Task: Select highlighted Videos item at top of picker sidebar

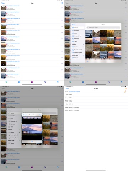Action: tap(78, 28)
